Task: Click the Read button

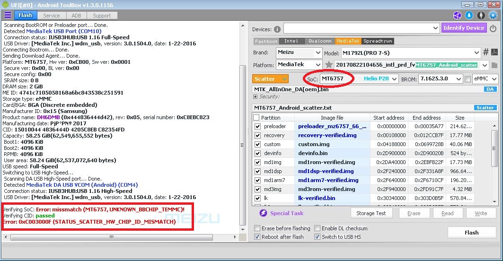Action: click(x=448, y=213)
